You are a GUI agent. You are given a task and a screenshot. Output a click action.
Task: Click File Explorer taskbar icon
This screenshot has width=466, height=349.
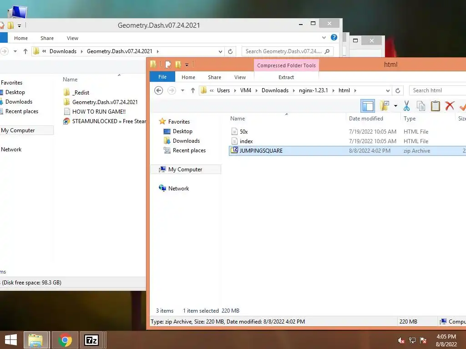pos(35,340)
